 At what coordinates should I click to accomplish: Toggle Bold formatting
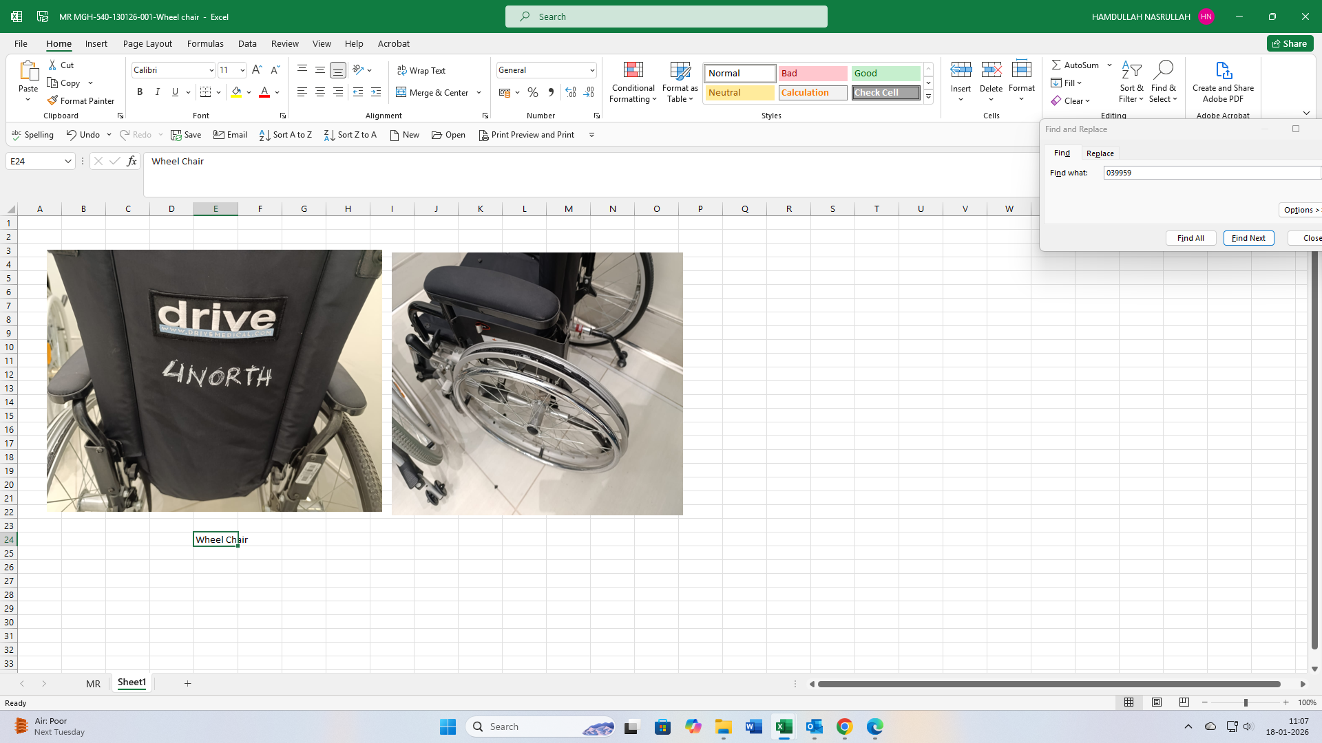pyautogui.click(x=140, y=92)
